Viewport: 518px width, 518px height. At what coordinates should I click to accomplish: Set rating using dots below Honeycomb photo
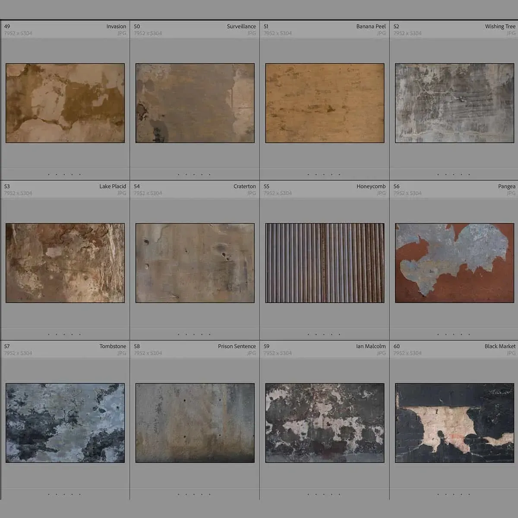[x=324, y=335]
